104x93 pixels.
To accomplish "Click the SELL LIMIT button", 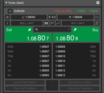I will (27, 23).
